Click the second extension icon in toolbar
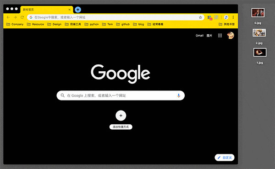275x169 pixels. coord(216,17)
